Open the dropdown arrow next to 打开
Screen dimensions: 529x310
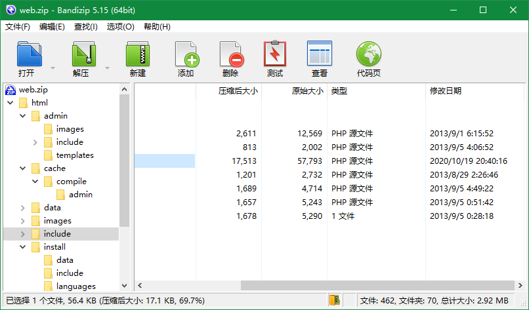tap(53, 68)
